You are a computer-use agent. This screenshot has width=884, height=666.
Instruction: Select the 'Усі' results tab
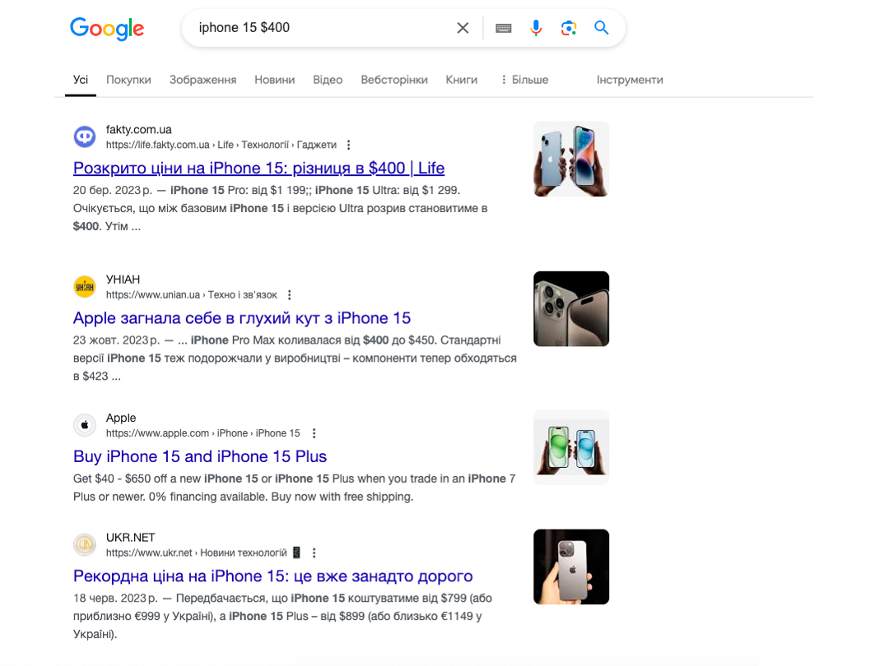coord(81,80)
